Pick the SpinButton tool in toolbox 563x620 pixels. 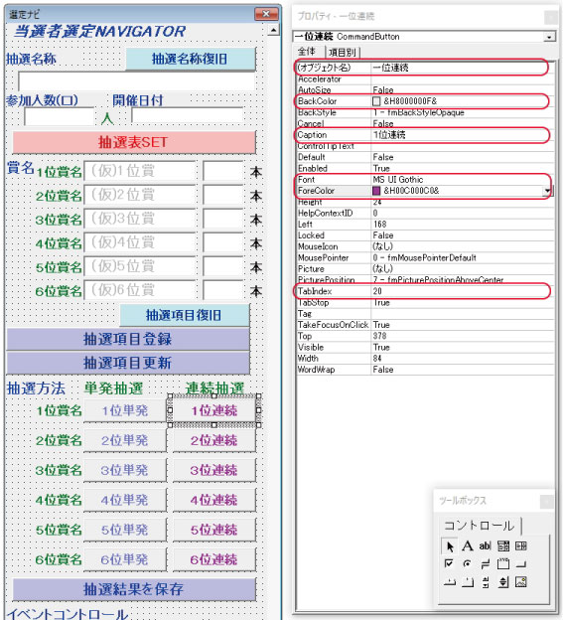(503, 581)
